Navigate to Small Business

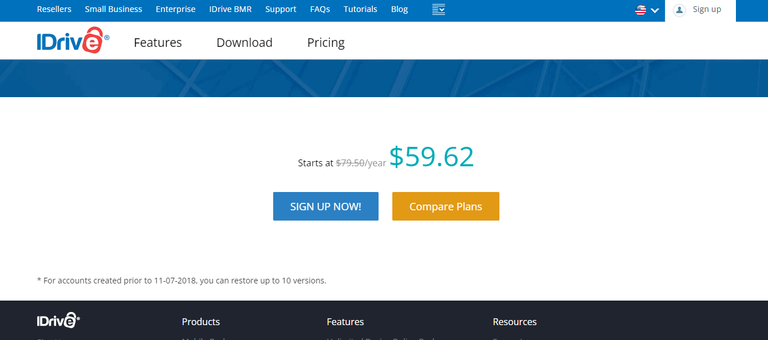pyautogui.click(x=113, y=9)
